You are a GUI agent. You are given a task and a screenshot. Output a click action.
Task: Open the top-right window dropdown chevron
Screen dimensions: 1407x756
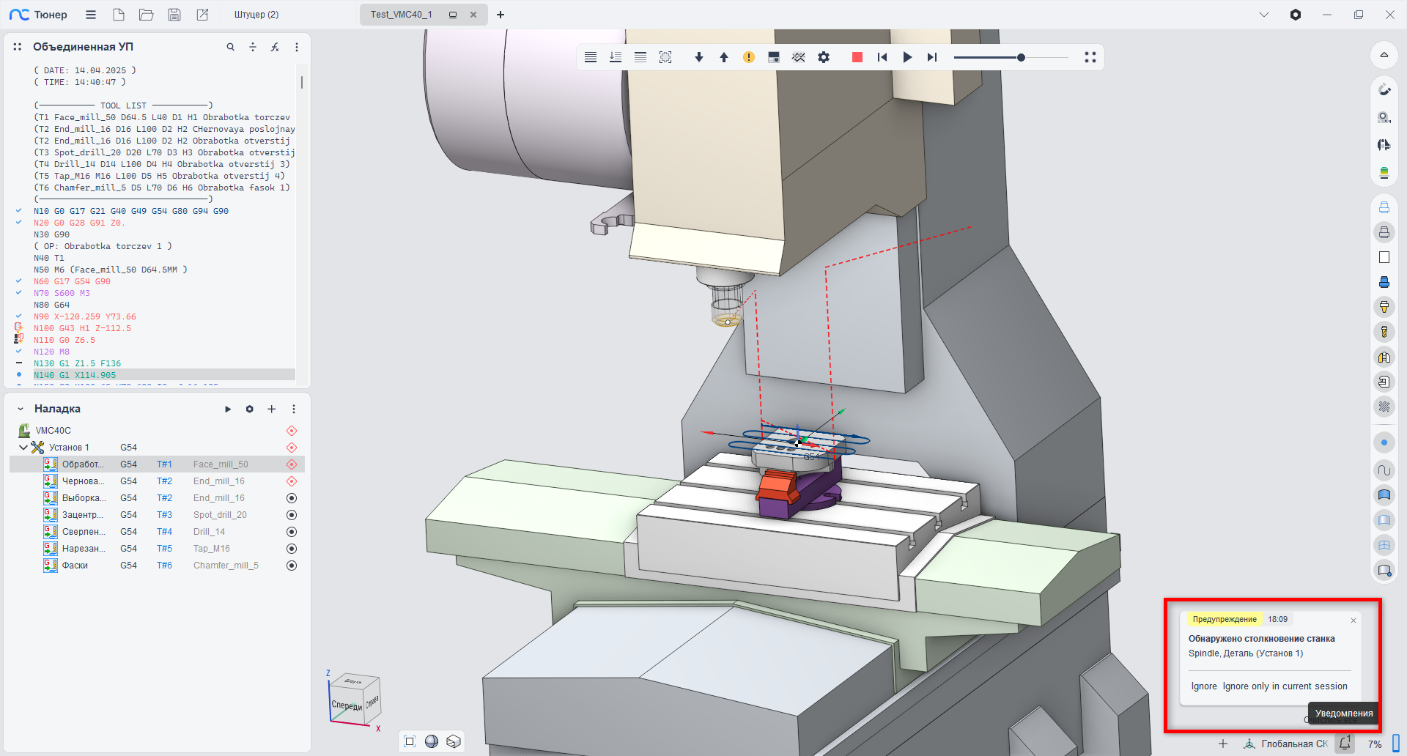pos(1264,15)
